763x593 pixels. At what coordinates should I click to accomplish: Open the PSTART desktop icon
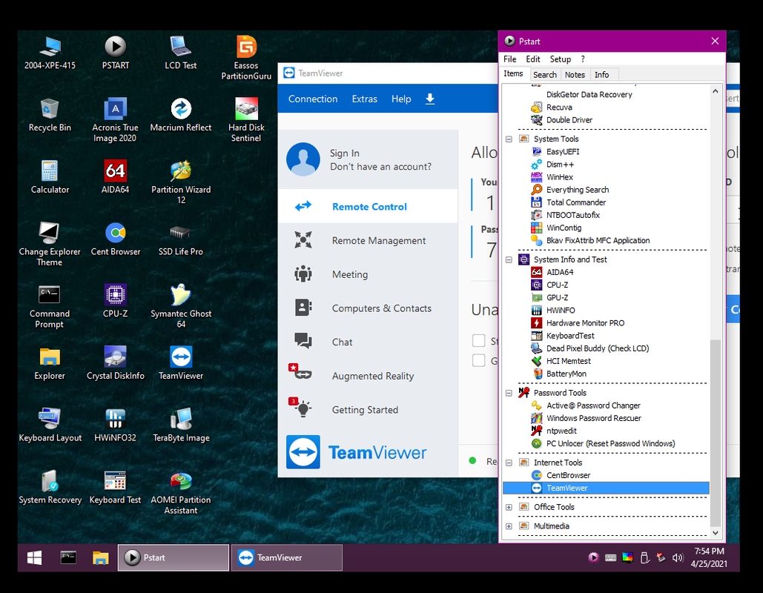point(116,53)
